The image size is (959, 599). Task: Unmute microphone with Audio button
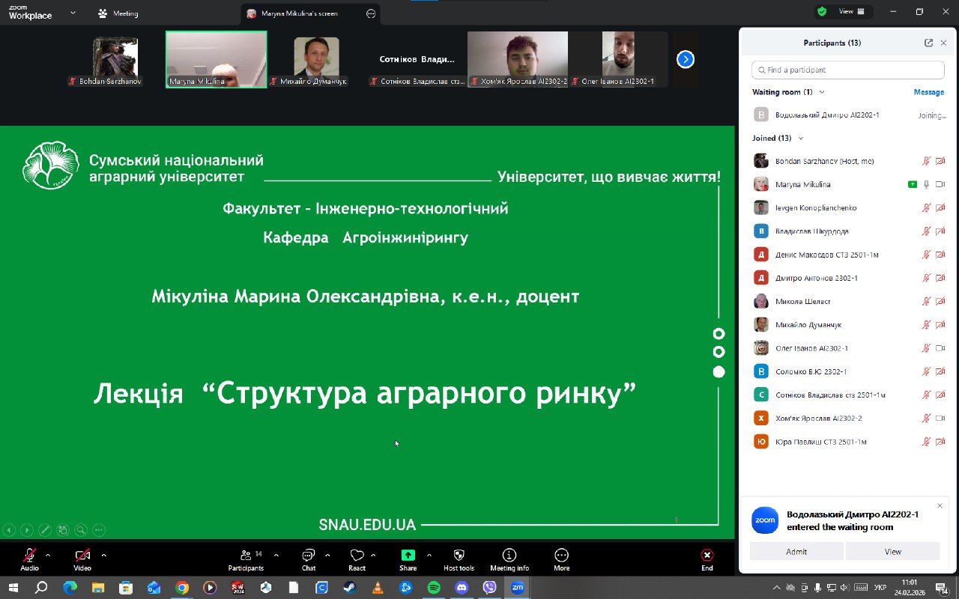pos(29,556)
